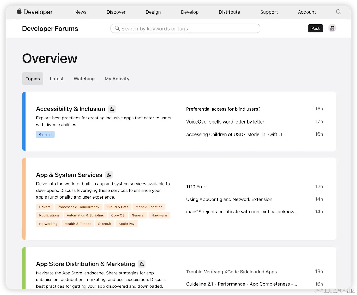Open 'Guideline 2.1 - Performance - App Completeness' thread

241,284
